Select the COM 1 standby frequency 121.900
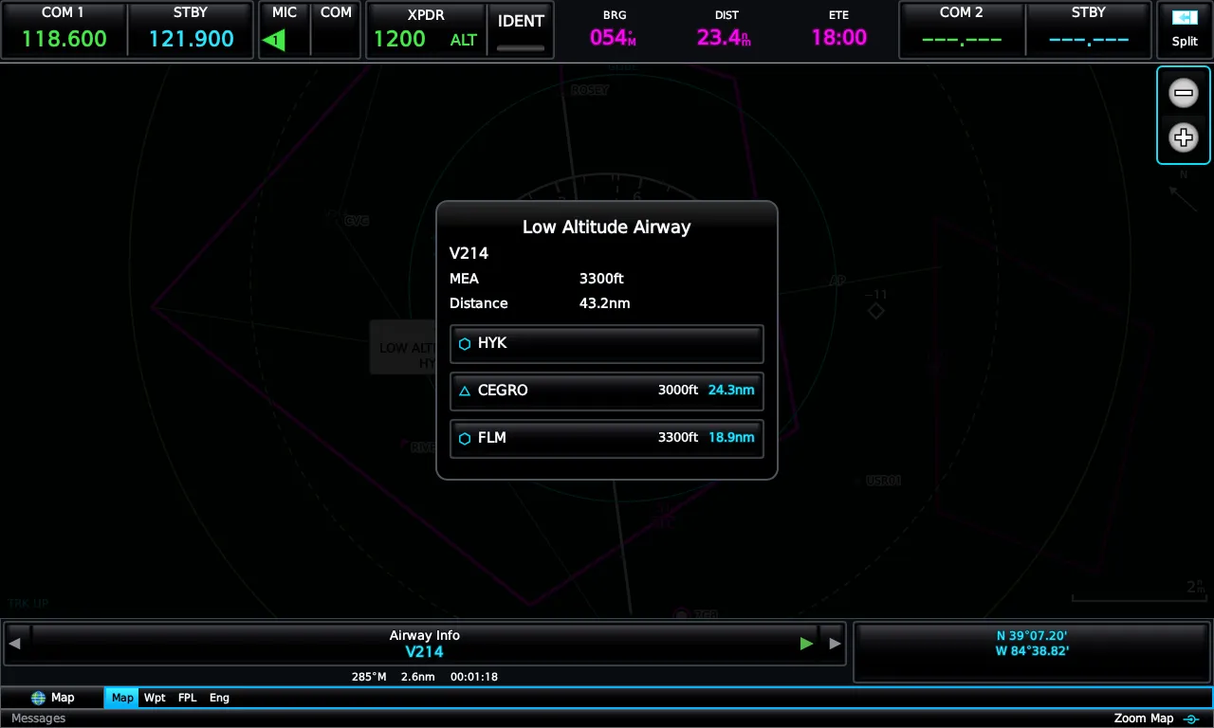This screenshot has width=1214, height=728. pyautogui.click(x=191, y=30)
